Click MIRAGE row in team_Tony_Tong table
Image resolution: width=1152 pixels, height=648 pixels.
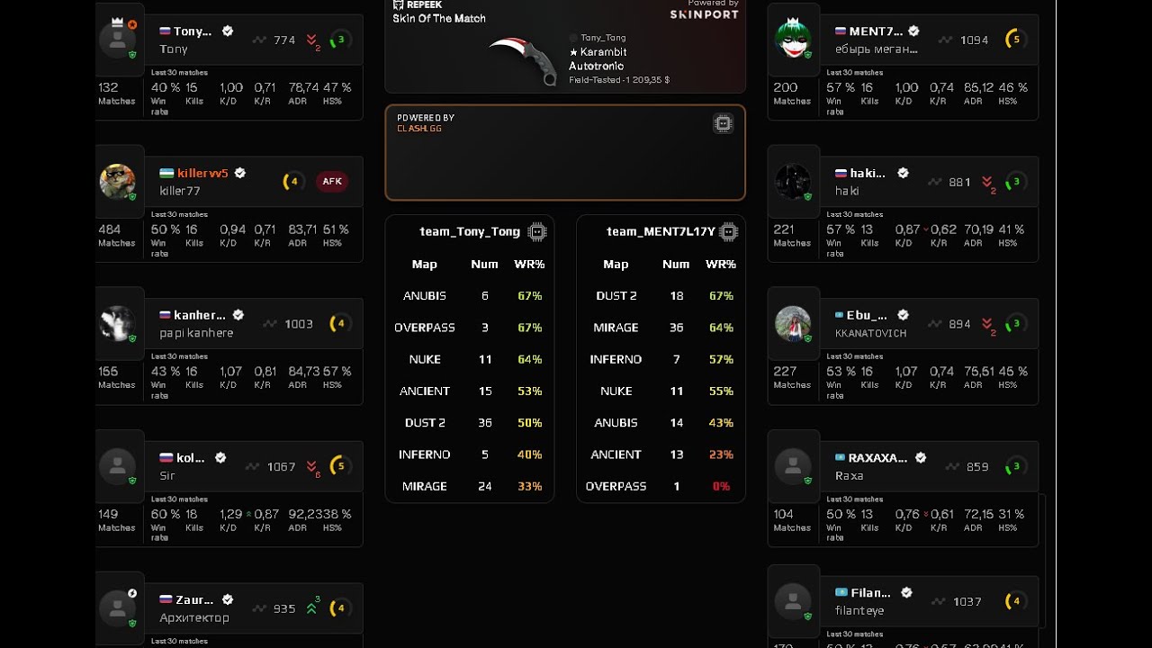469,486
